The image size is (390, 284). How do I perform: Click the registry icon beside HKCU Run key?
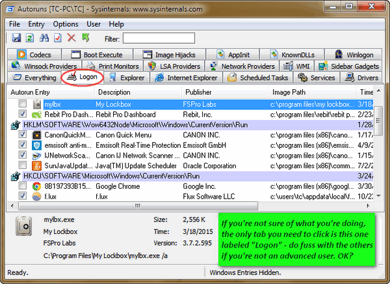[16, 176]
